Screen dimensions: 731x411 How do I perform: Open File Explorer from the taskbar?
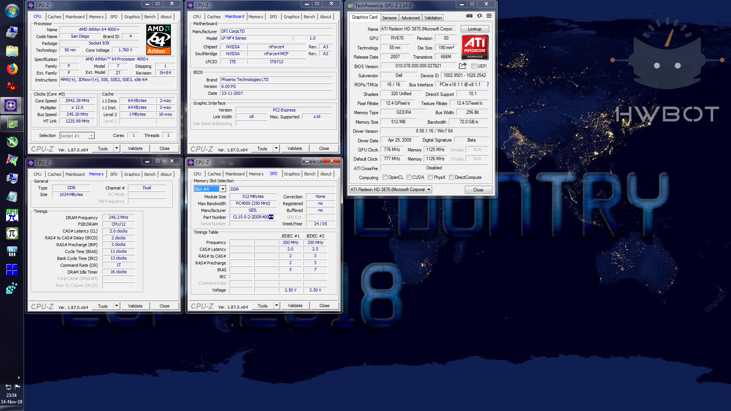point(12,51)
